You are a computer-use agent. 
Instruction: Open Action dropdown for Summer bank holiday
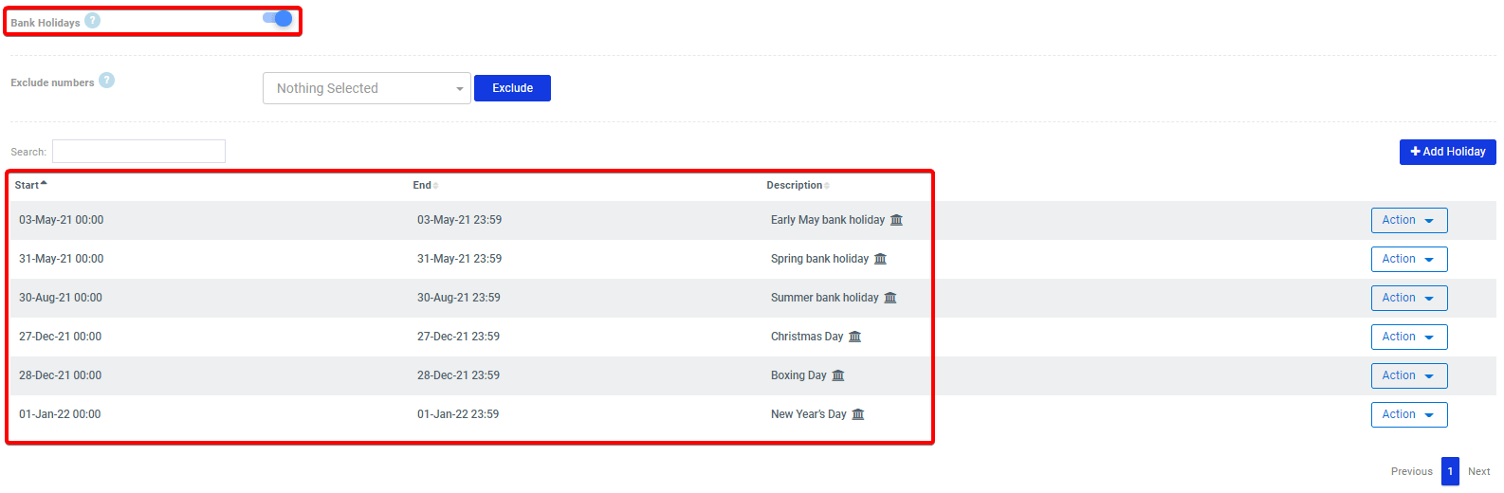(1409, 298)
